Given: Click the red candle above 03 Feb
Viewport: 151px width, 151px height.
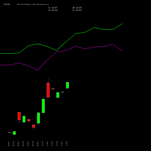Looking at the screenshot, I should [19, 116].
